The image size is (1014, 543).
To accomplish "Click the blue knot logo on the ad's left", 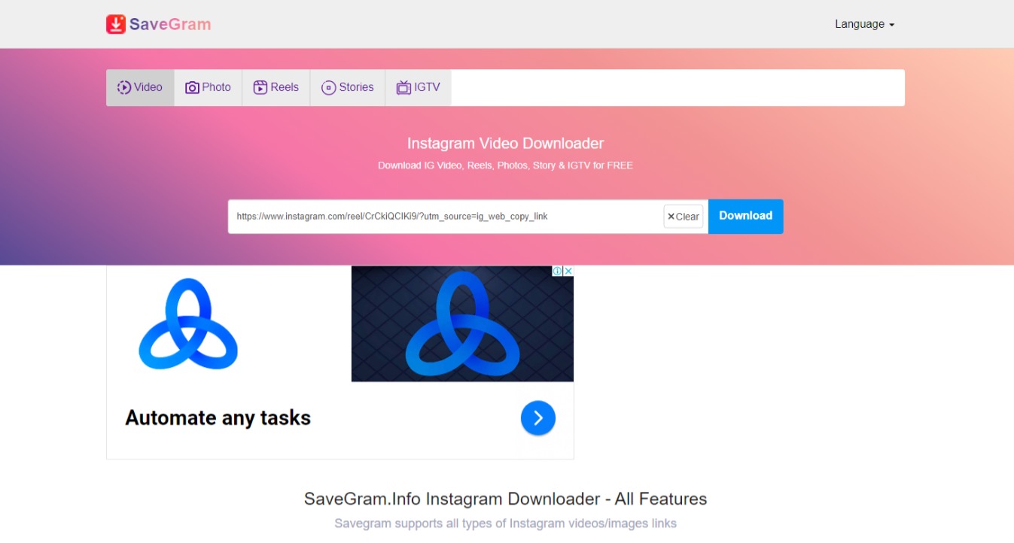I will tap(188, 324).
